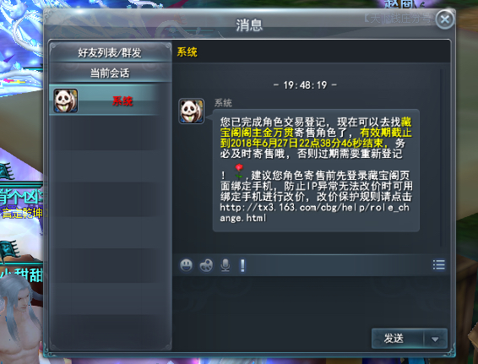The image size is (478, 364).
Task: Open the gamepad icon in chat toolbar
Action: pos(206,265)
